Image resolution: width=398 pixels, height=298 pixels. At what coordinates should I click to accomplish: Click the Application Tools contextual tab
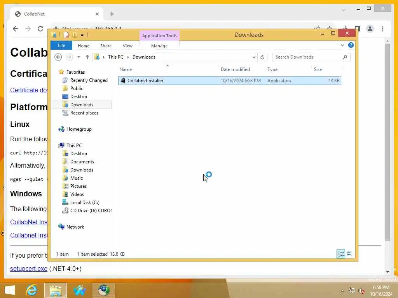159,36
